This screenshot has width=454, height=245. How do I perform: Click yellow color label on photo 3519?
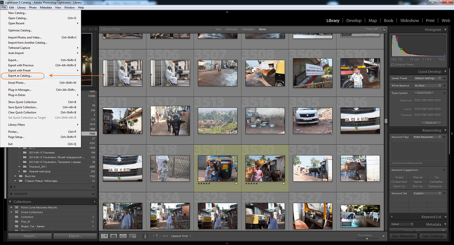(236, 184)
